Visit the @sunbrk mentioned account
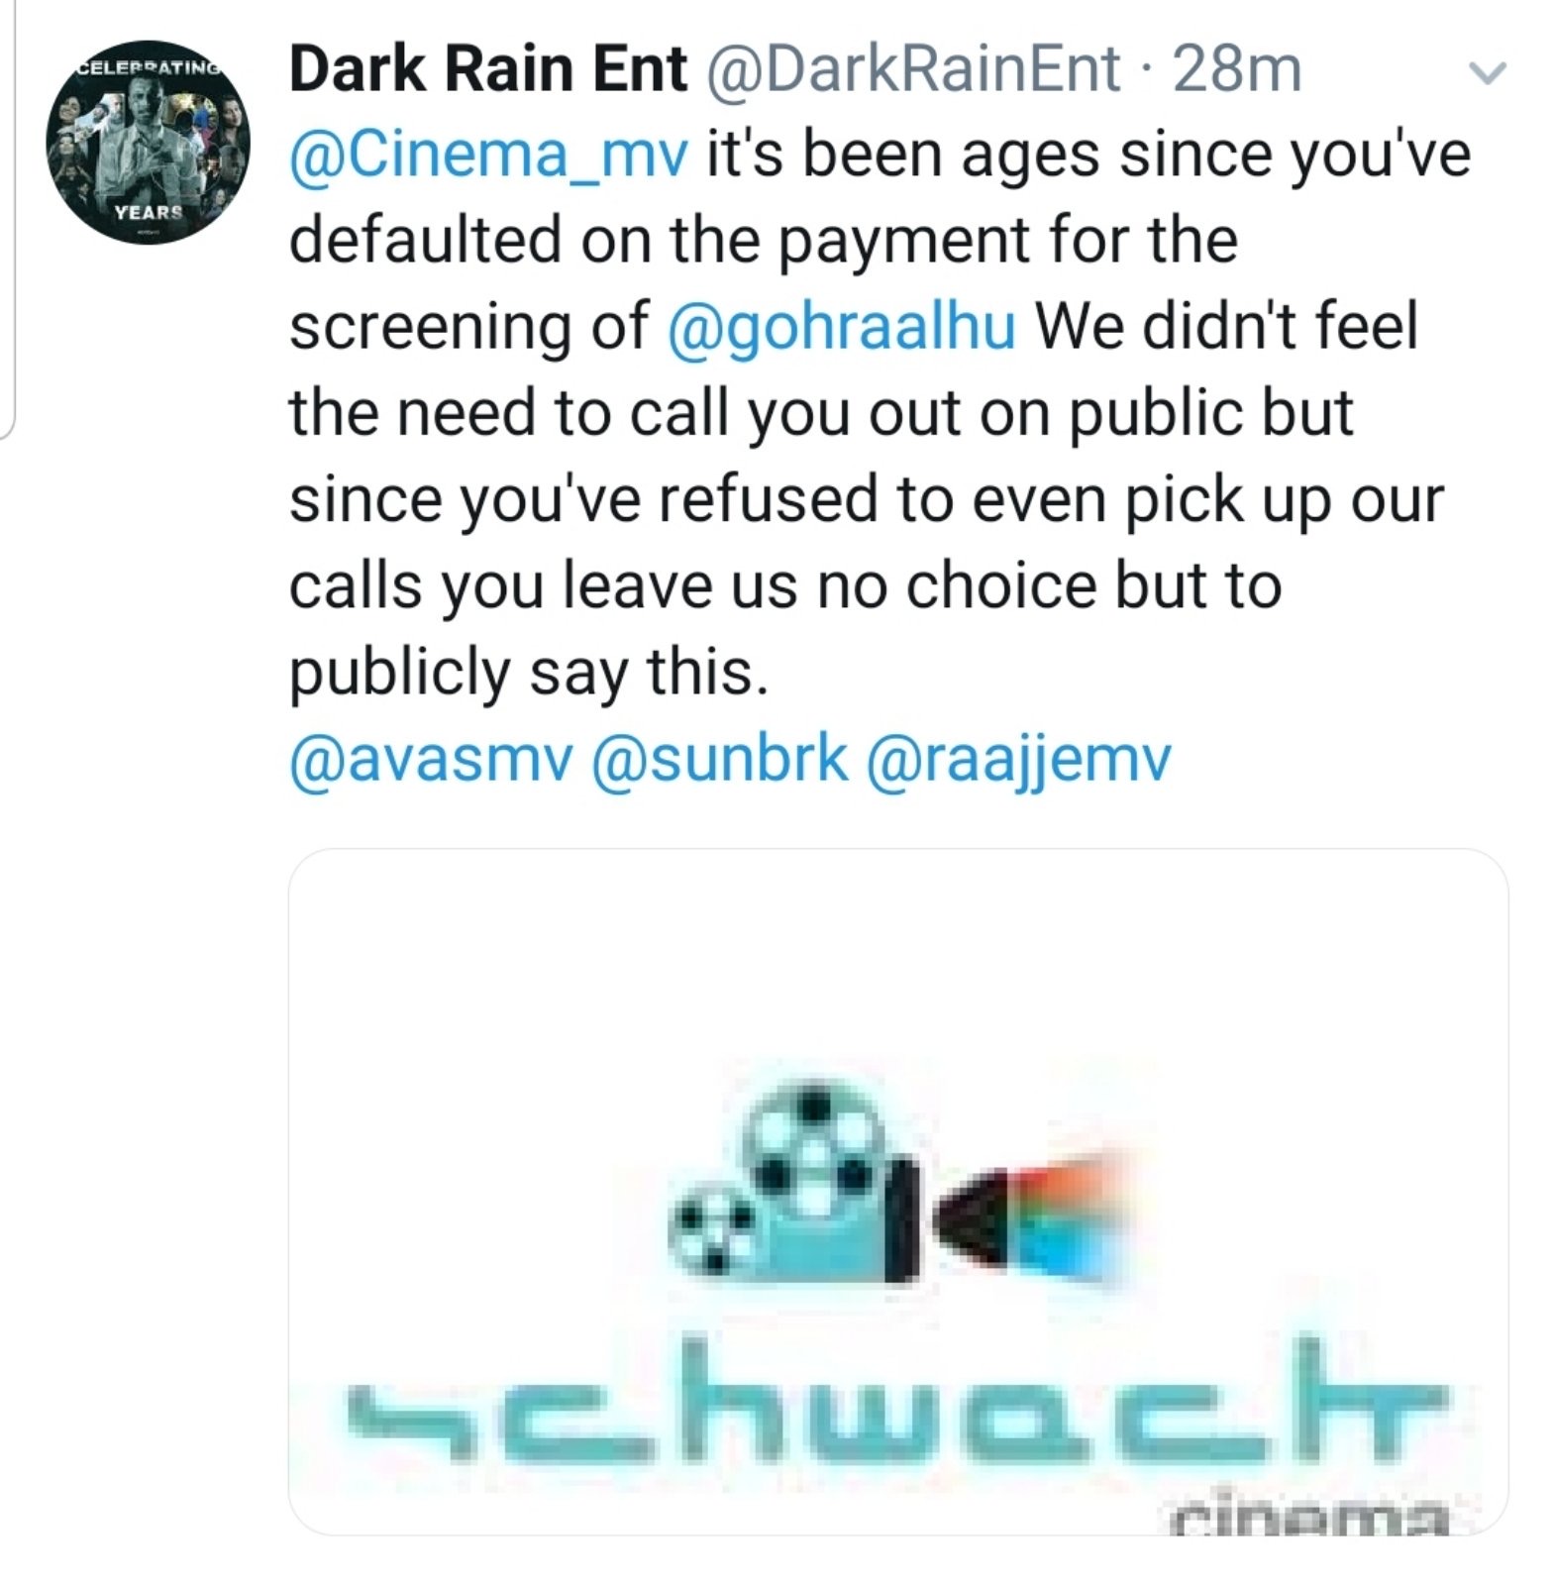 [x=719, y=759]
